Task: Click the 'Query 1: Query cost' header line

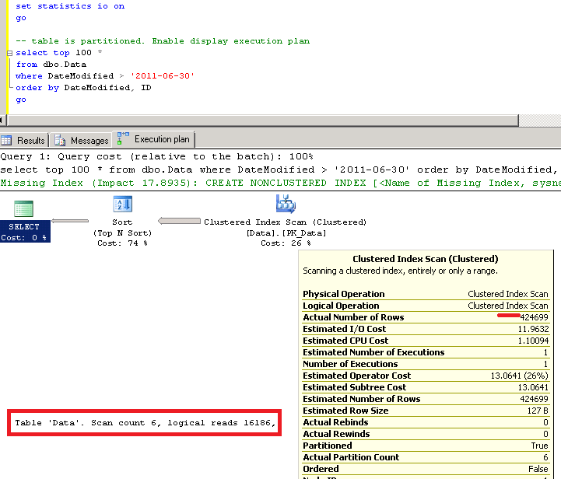Action: [x=156, y=156]
